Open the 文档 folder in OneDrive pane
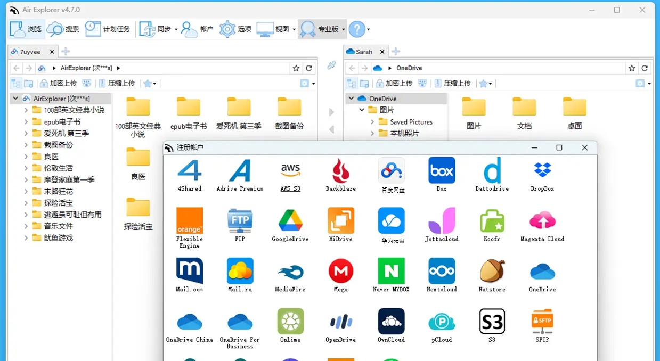The height and width of the screenshot is (361, 660). [524, 113]
